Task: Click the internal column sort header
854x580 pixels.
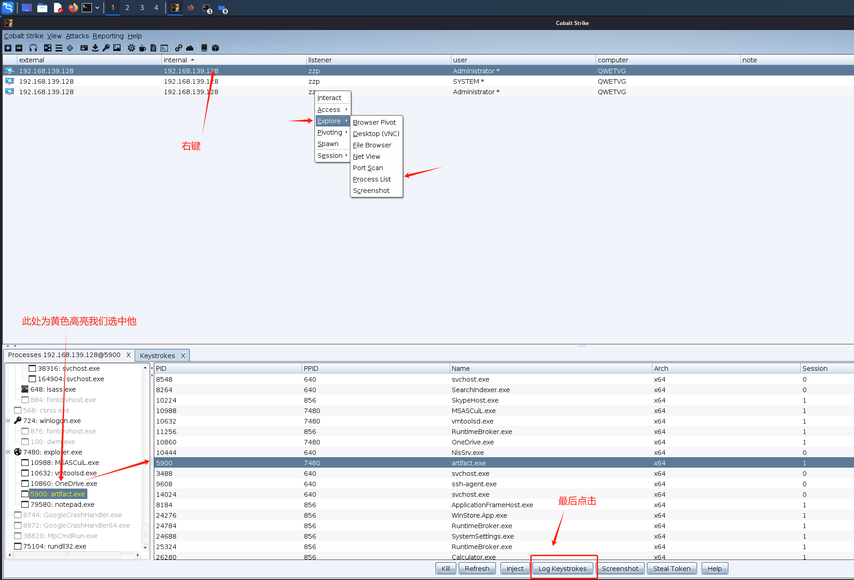Action: (234, 60)
